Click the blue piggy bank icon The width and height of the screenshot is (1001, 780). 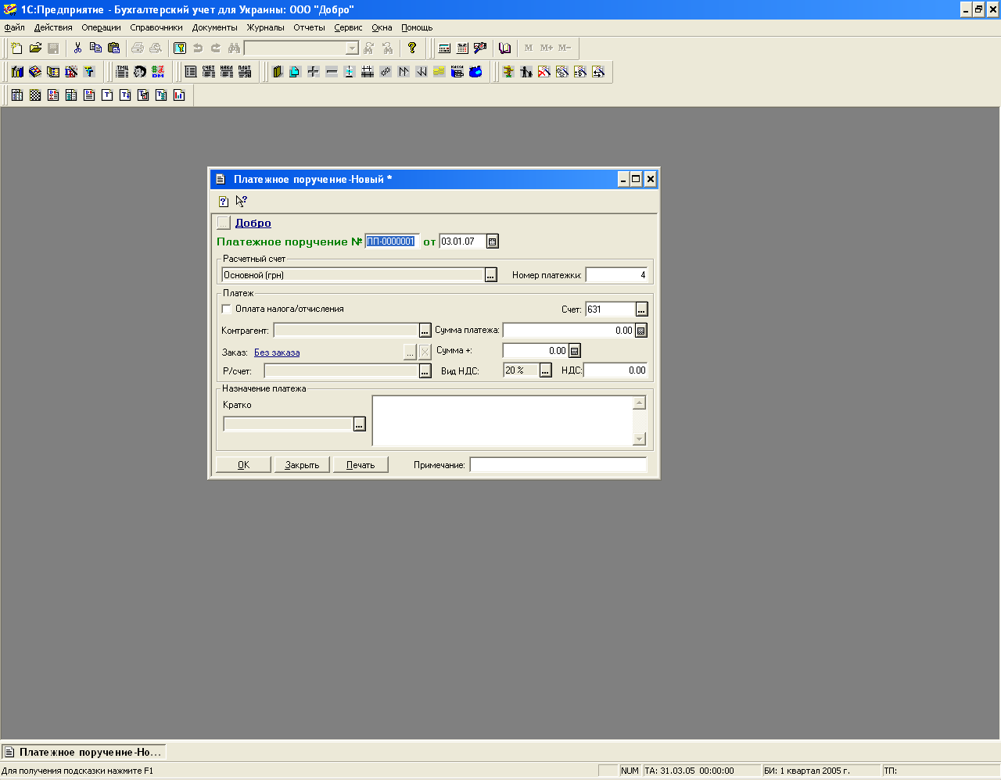pyautogui.click(x=475, y=72)
